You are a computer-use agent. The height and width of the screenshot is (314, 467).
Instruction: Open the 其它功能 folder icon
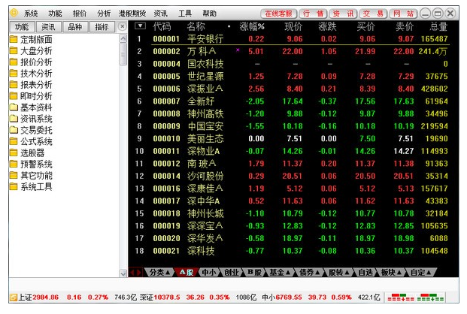(x=14, y=175)
